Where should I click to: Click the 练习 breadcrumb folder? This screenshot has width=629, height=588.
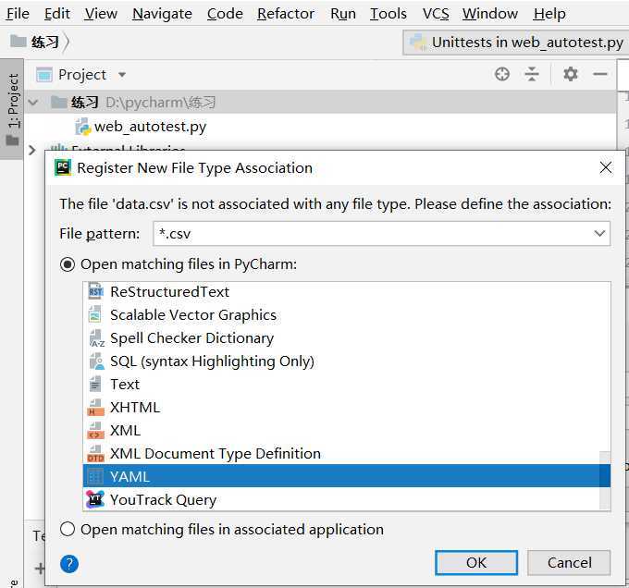point(34,42)
